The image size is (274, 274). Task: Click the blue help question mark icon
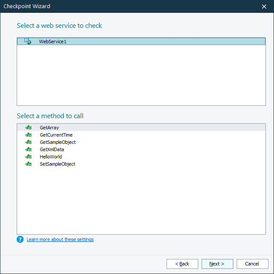(x=20, y=239)
